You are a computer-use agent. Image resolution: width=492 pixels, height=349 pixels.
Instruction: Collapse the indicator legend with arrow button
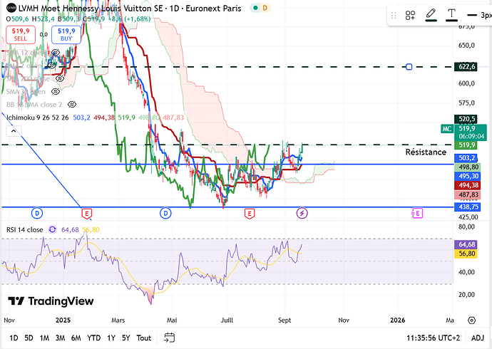(x=11, y=130)
